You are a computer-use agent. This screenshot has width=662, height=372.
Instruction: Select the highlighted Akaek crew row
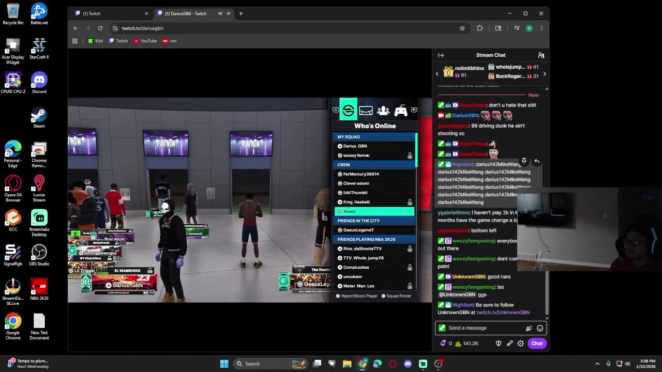tap(374, 211)
